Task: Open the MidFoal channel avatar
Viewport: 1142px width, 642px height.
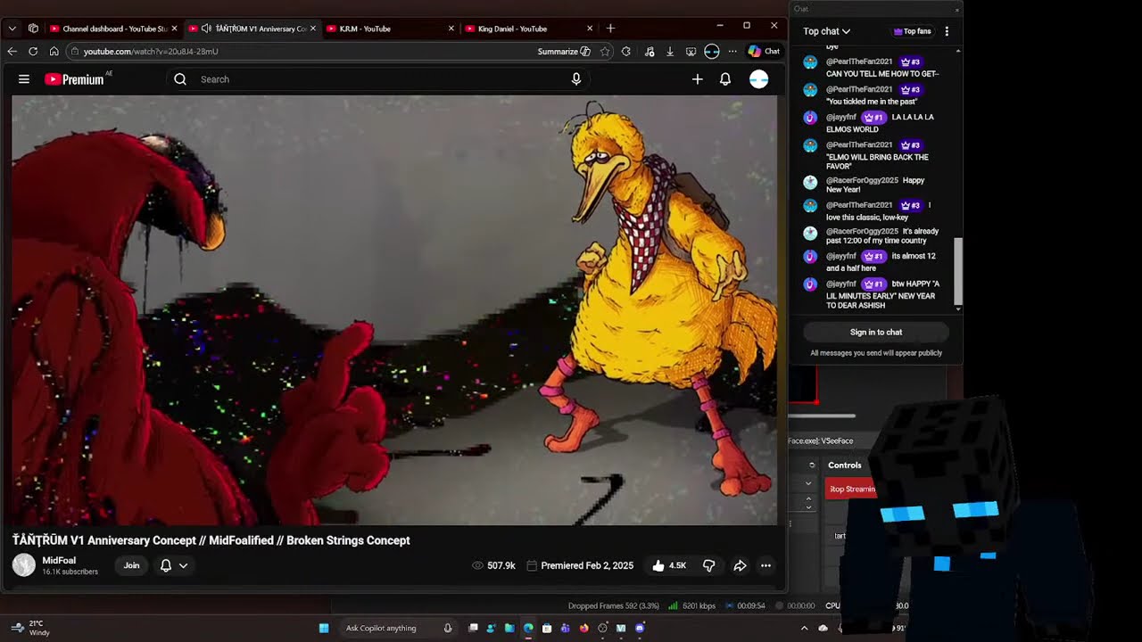Action: tap(24, 565)
